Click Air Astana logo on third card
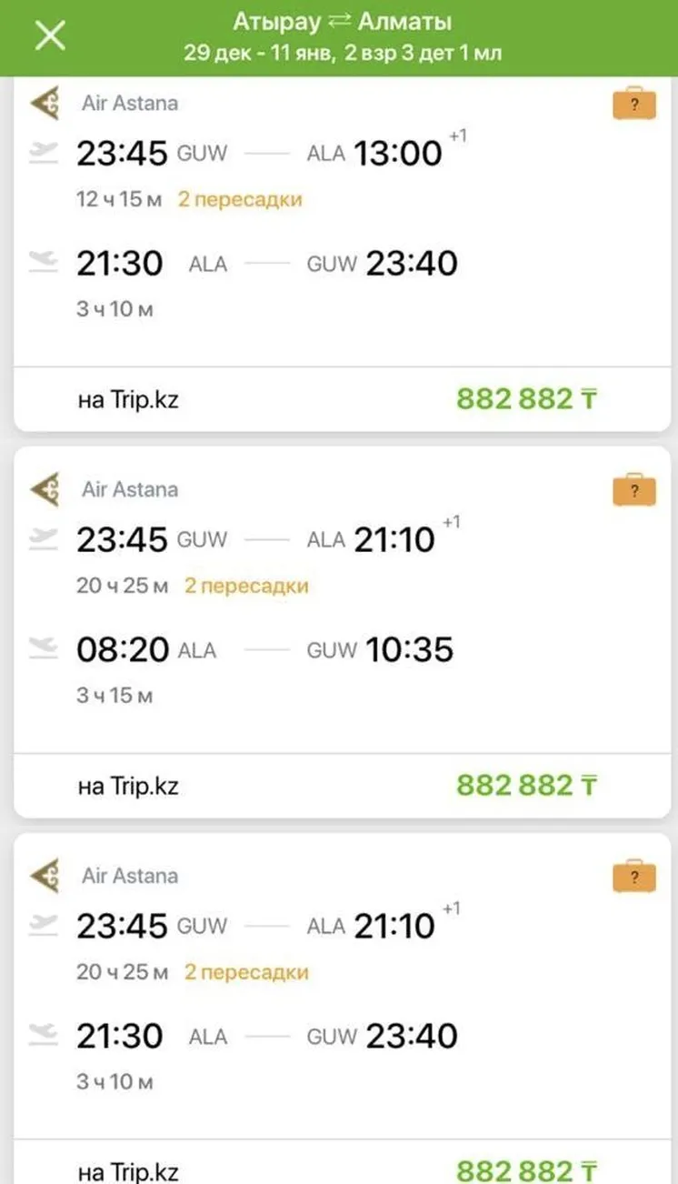 point(45,876)
